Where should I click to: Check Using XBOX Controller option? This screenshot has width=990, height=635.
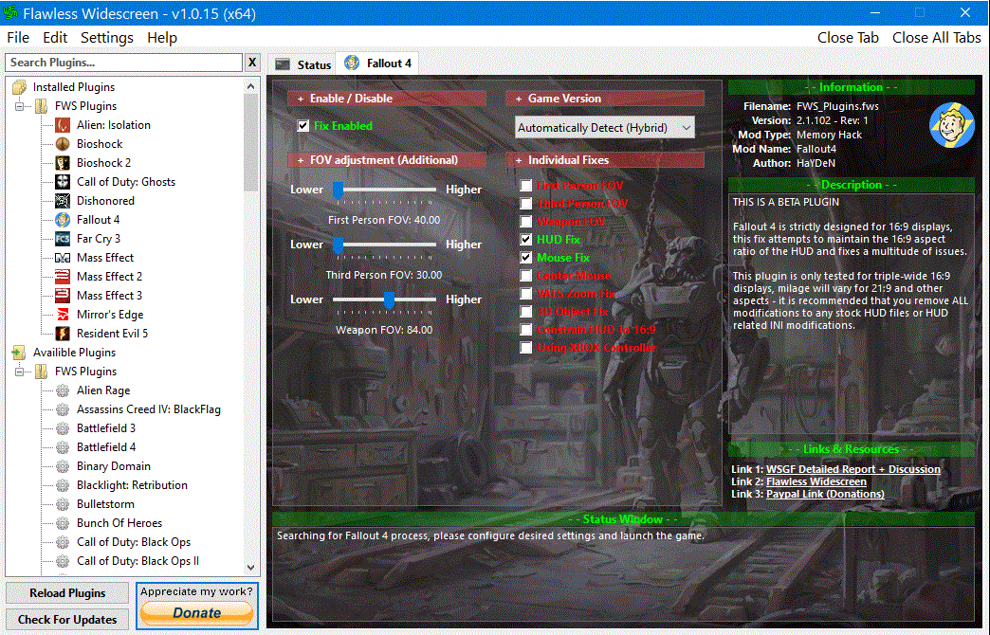(x=526, y=348)
